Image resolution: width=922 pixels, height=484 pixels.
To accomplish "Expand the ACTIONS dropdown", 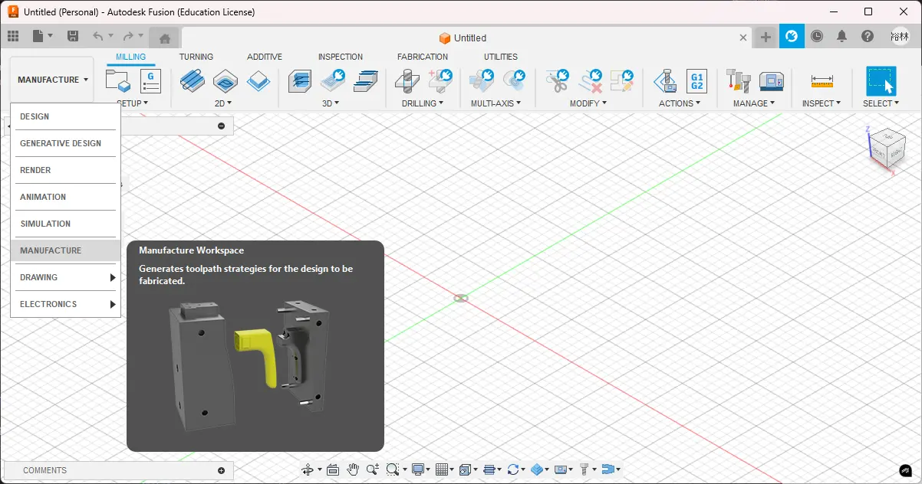I will coord(680,103).
